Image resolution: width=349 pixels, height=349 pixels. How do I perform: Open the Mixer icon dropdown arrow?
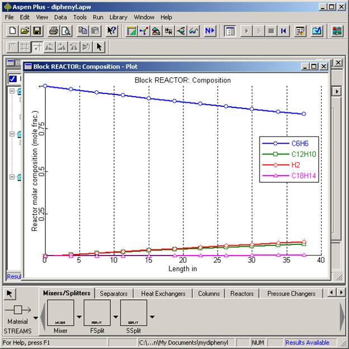[79, 317]
